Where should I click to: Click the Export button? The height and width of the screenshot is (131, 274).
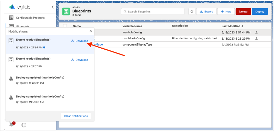(206, 11)
